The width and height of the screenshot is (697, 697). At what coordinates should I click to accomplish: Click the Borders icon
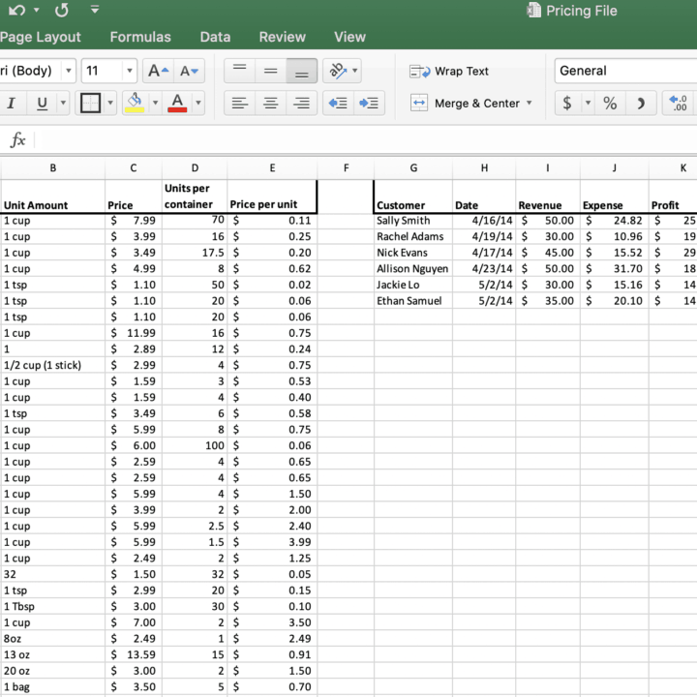(x=90, y=103)
